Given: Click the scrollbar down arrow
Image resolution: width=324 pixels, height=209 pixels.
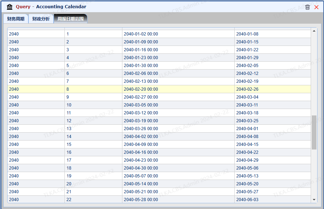Looking at the screenshot, I should point(314,200).
